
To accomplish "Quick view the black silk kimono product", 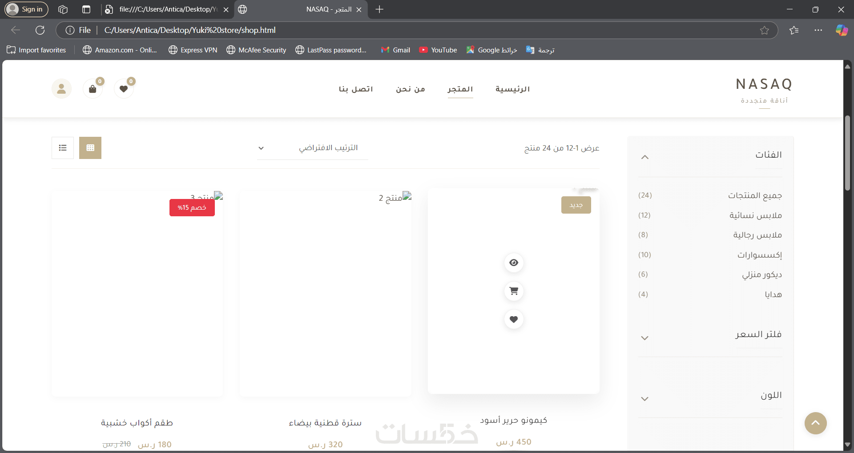I will [514, 262].
